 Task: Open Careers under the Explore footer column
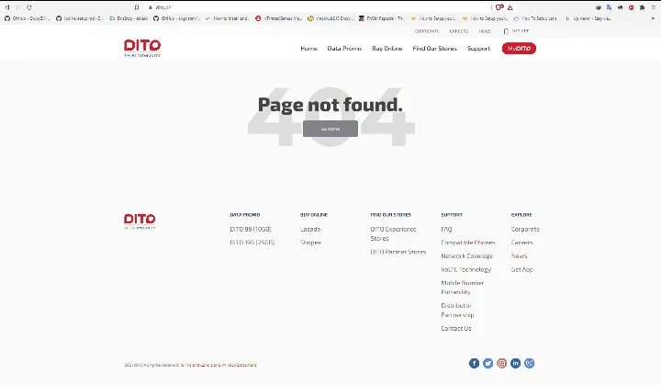(x=521, y=243)
